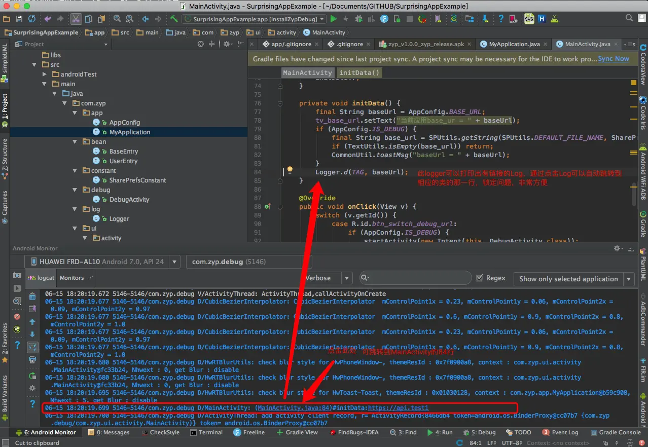Toggle Use Soft Wraps in logcat

32,347
